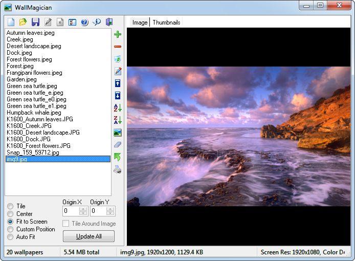The height and width of the screenshot is (261, 355).
Task: Click the red minus remove wallpaper icon
Action: click(118, 47)
